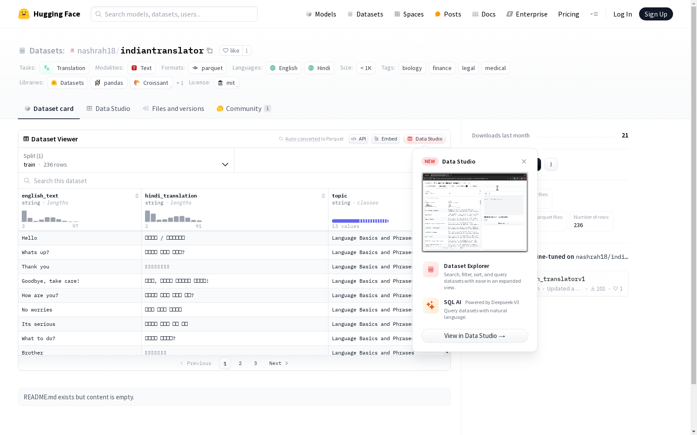This screenshot has height=435, width=697.
Task: Open the Community tab
Action: coord(244,109)
